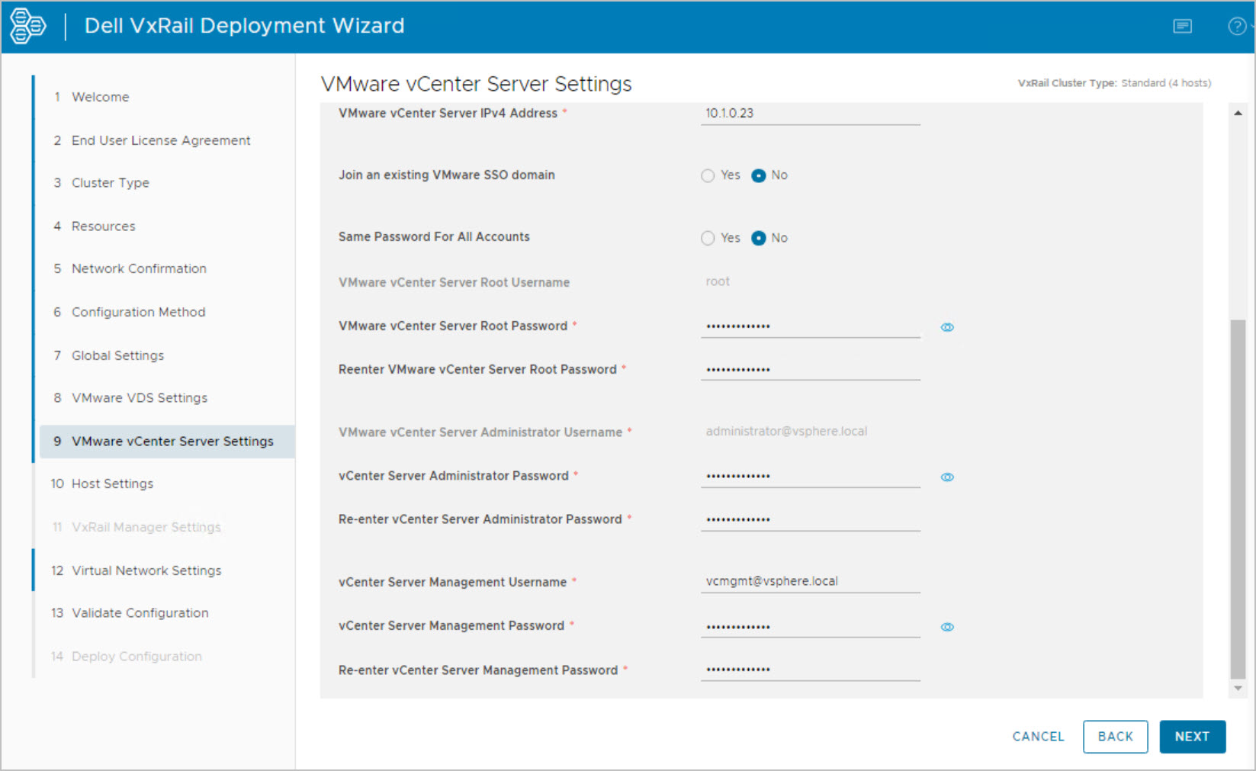Navigate to Global Settings step

[x=117, y=355]
